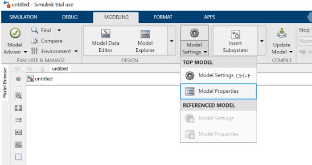Add annotation text icon in palette
Image resolution: width=312 pixels, height=165 pixels.
(18, 132)
